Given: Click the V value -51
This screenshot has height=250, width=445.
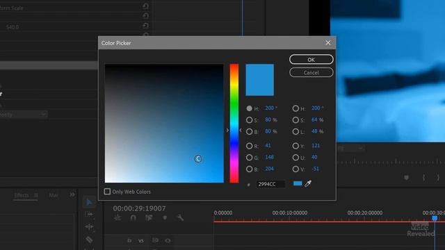Looking at the screenshot, I should (315, 169).
